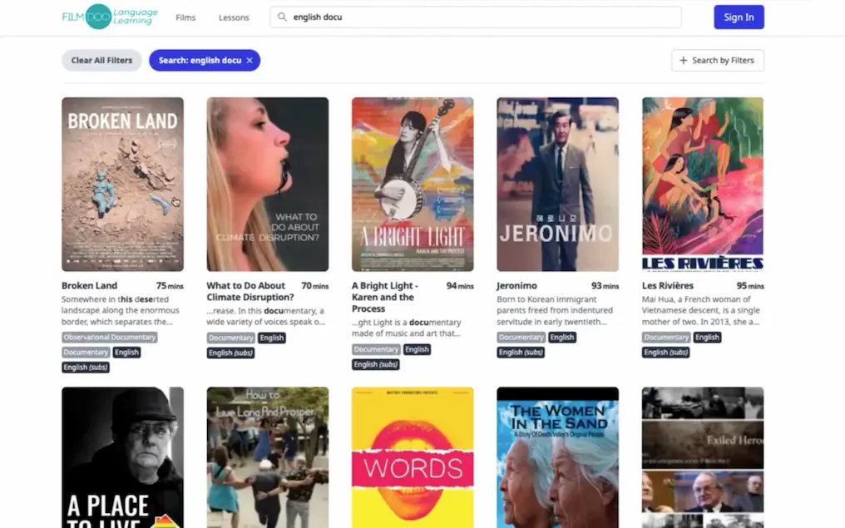Open the Les Rivières poster
Screen dimensions: 845x528
coord(703,185)
